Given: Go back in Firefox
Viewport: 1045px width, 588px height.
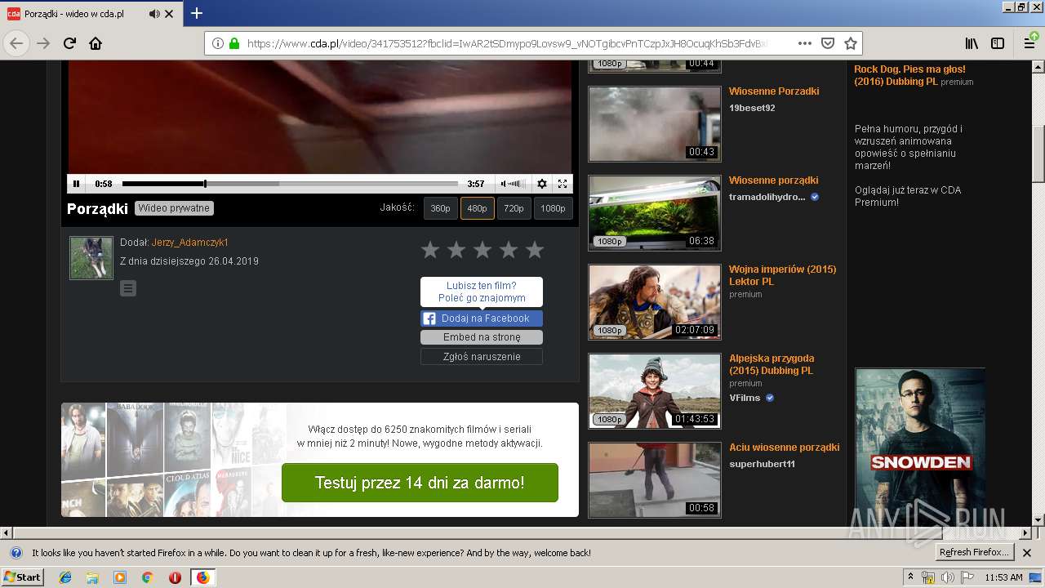Looking at the screenshot, I should coord(16,43).
